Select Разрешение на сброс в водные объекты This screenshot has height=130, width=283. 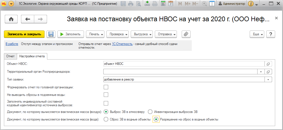point(156,119)
